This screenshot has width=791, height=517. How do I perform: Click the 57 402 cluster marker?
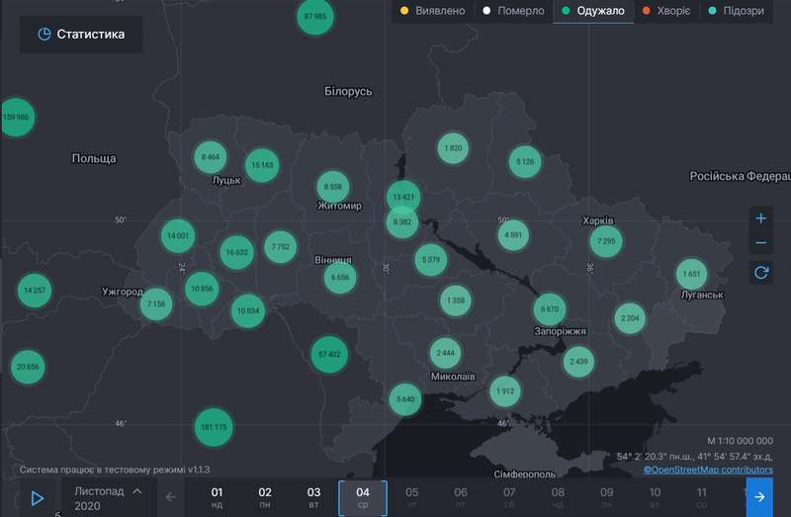click(328, 354)
